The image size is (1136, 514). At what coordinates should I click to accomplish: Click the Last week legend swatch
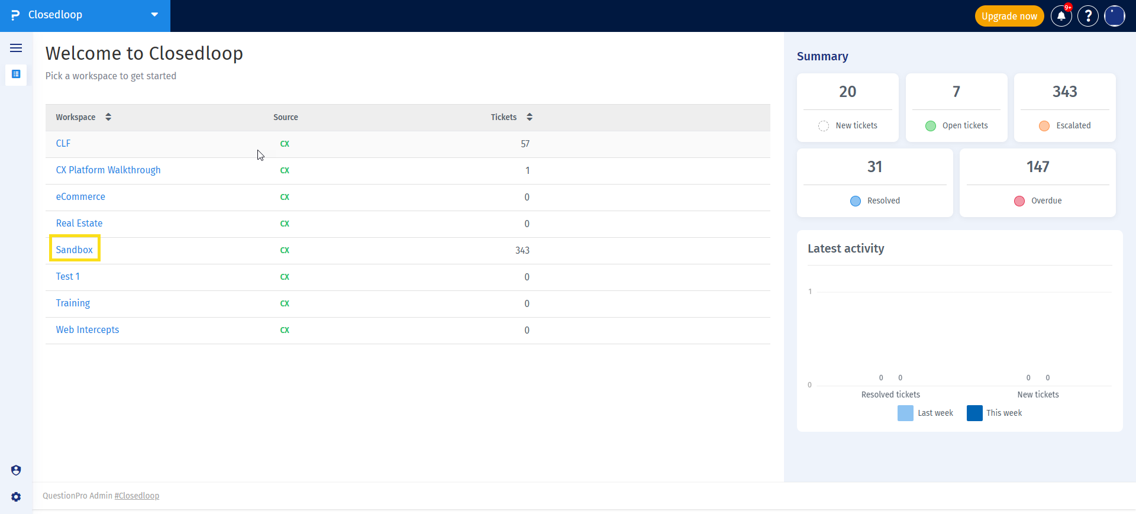(x=905, y=413)
